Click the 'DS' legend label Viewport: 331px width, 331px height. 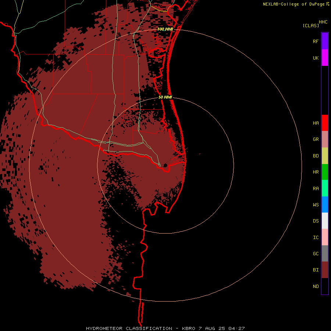(316, 221)
